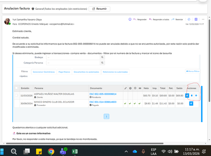The width and height of the screenshot is (211, 156).
Task: Click the Saldo column header
Action: [x=179, y=88]
